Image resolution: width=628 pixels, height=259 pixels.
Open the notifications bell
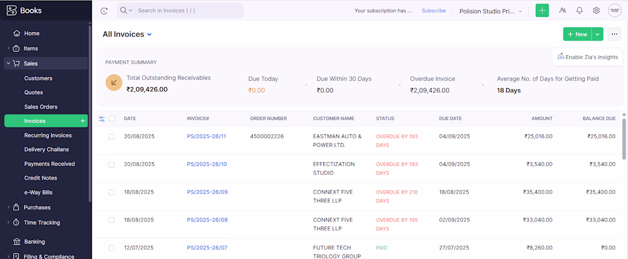click(579, 11)
